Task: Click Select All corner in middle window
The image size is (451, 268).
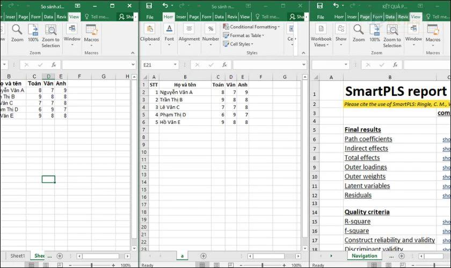Action: click(145, 77)
